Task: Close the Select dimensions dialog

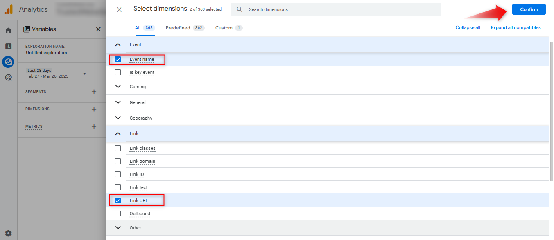Action: pos(119,9)
